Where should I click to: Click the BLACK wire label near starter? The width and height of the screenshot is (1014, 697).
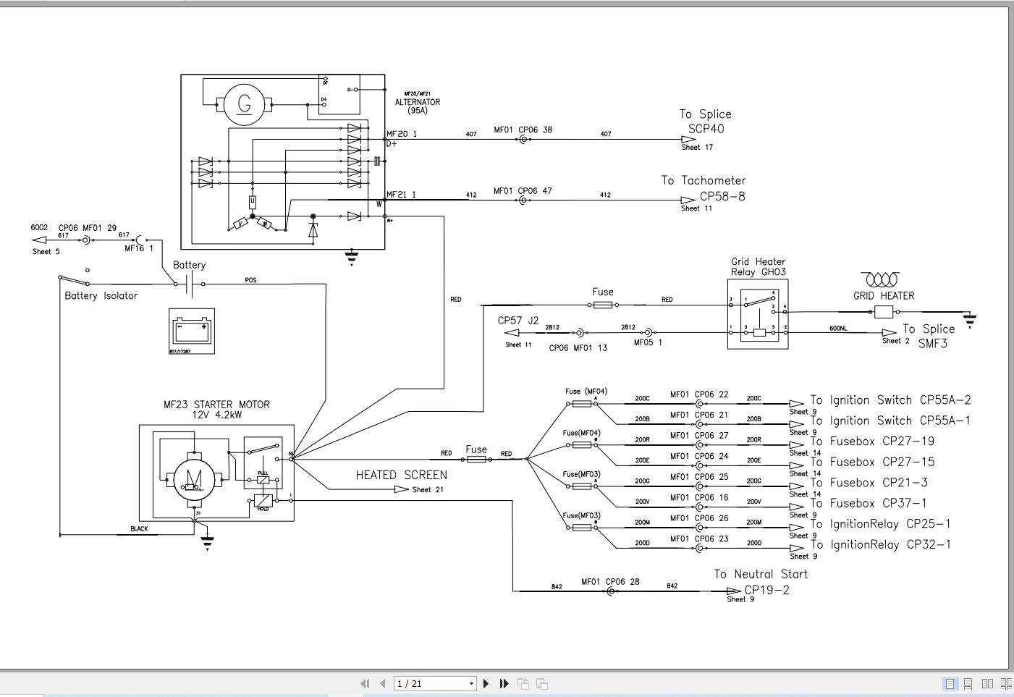tap(139, 528)
